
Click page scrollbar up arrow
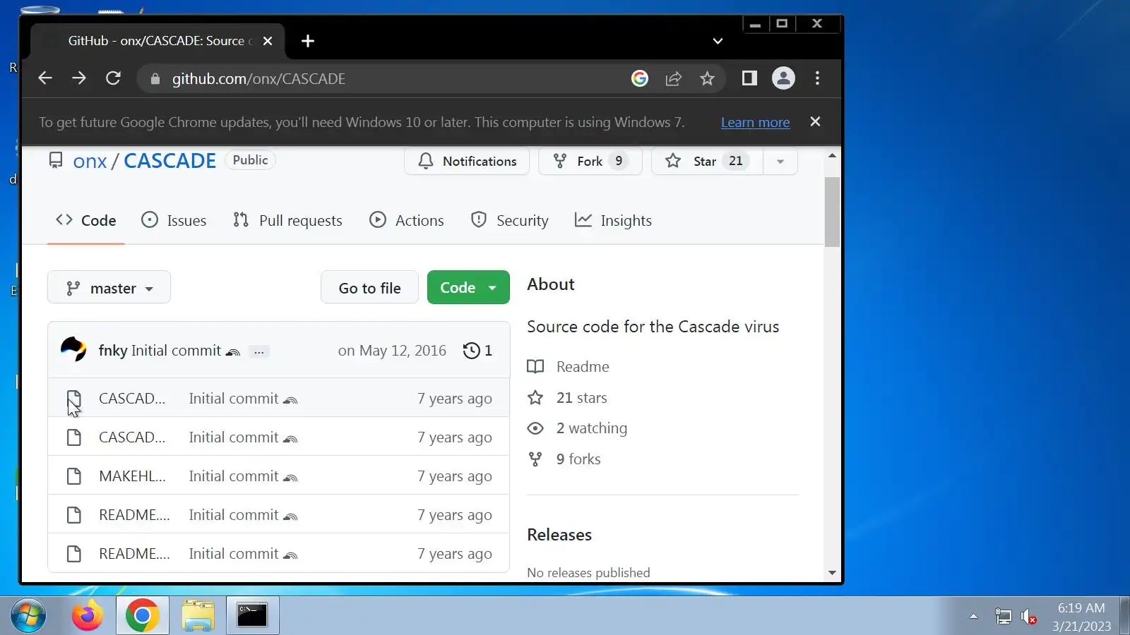pyautogui.click(x=832, y=155)
